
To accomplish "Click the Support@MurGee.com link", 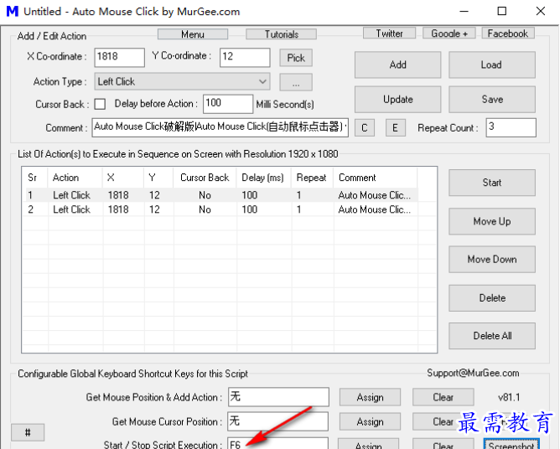I will pyautogui.click(x=473, y=374).
